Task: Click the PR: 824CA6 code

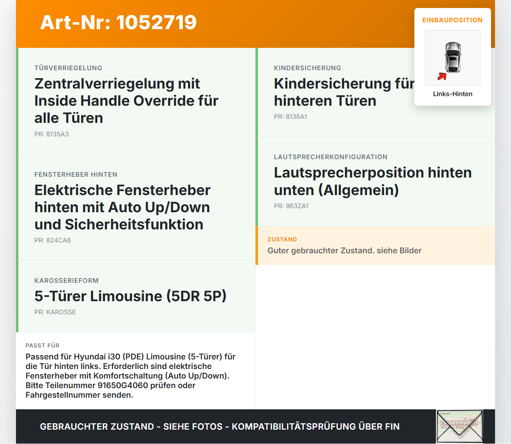Action: coord(53,240)
